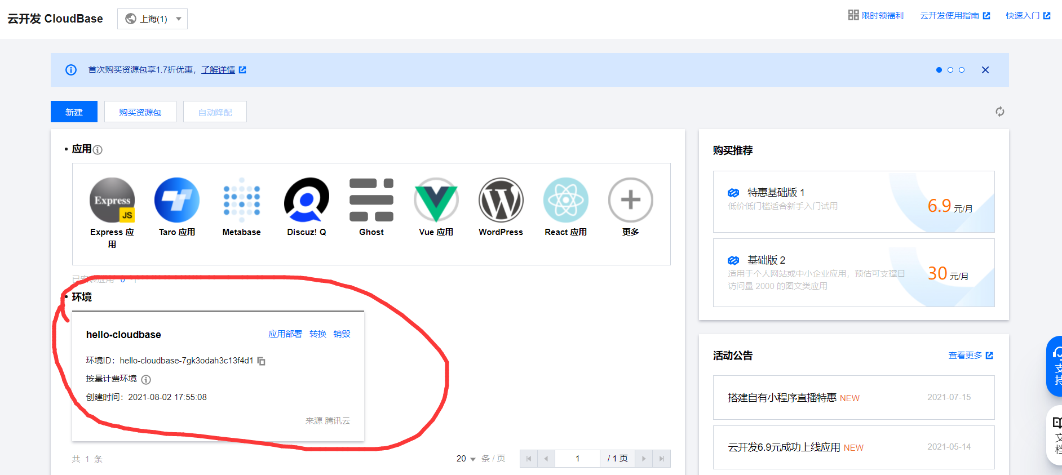The width and height of the screenshot is (1062, 475).
Task: Click 转换 on the hello-cloudbase card
Action: click(318, 334)
